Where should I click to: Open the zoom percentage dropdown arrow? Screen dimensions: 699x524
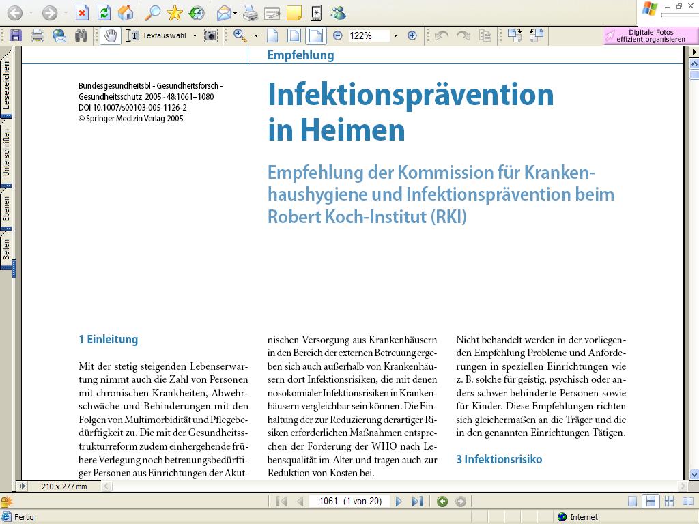[395, 35]
